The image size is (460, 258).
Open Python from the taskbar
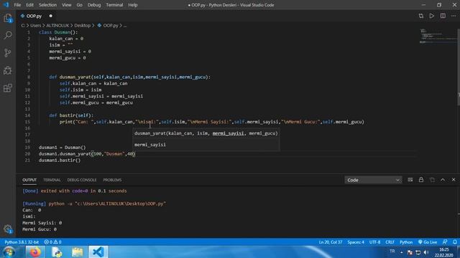56,252
